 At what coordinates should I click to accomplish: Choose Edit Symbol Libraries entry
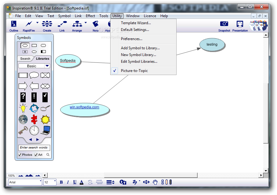click(x=143, y=62)
